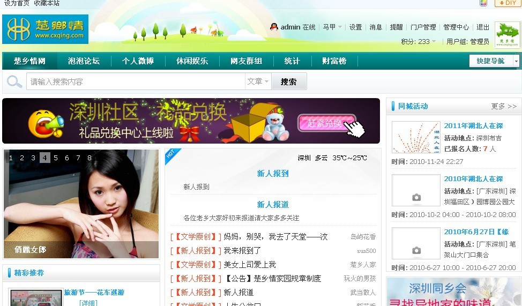Open 消息 messages link

point(376,27)
